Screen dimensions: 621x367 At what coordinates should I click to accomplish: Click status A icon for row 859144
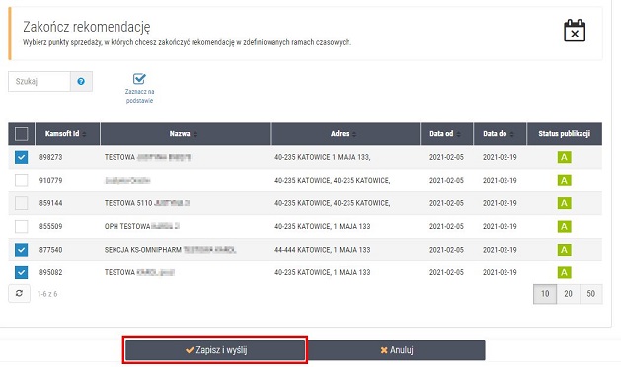565,203
